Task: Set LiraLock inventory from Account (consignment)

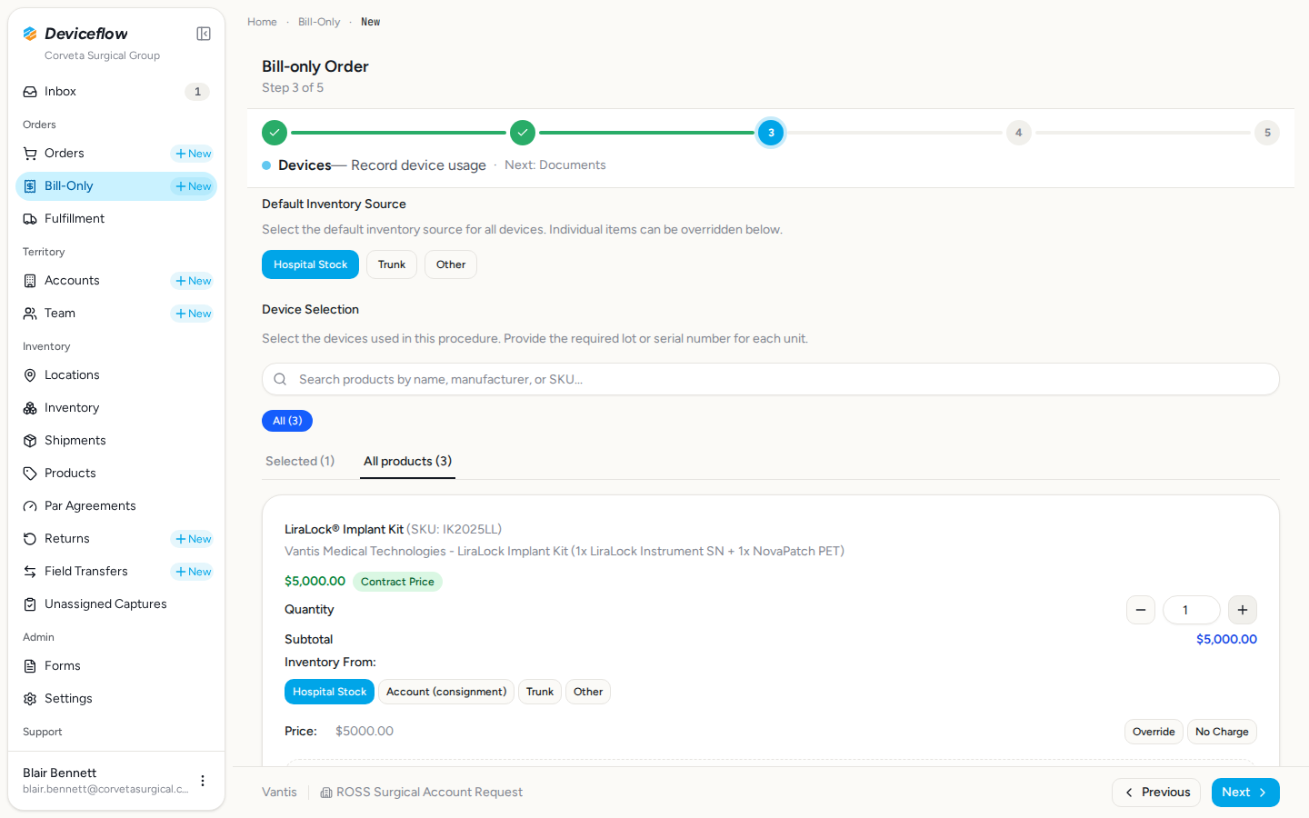Action: point(446,692)
